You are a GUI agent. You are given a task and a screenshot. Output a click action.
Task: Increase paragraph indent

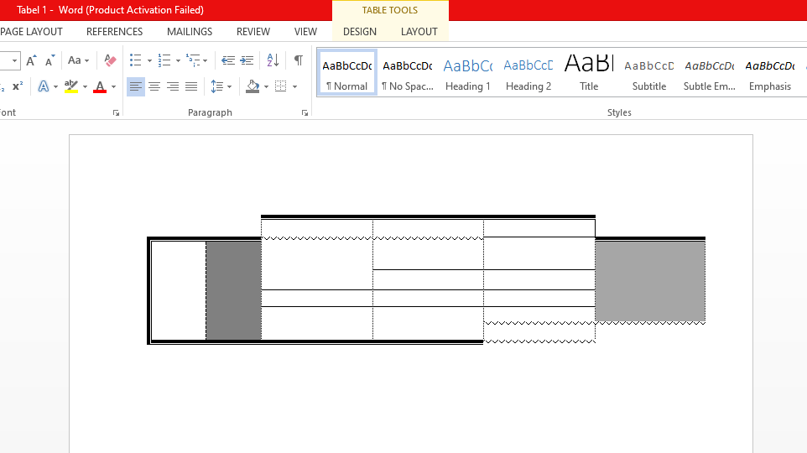pos(247,60)
